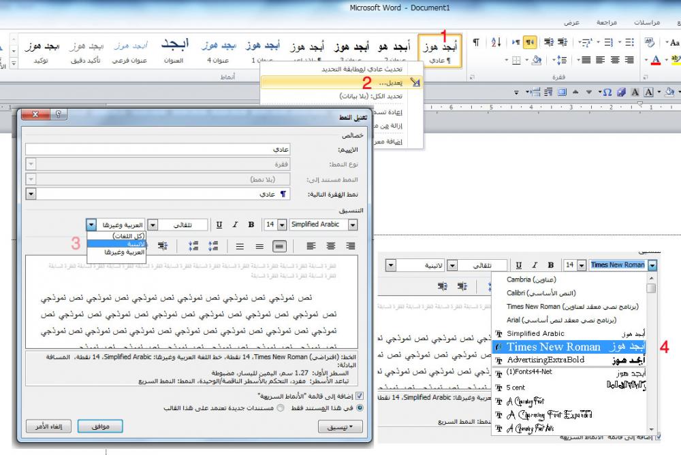Click the Italic button in the style dialog
Screen dimensions: 681x455
(235, 224)
